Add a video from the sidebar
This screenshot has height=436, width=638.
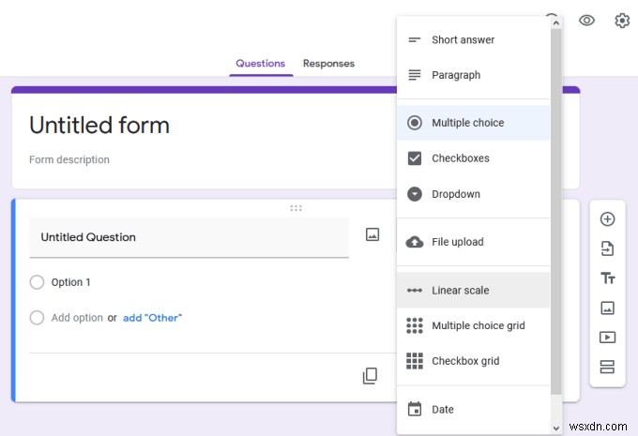[607, 337]
